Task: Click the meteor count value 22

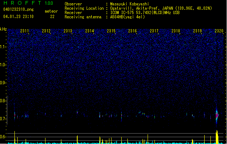Action: pos(52,17)
